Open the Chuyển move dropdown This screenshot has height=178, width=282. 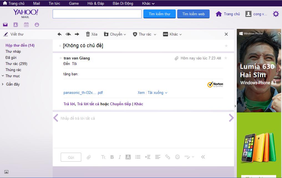click(115, 34)
